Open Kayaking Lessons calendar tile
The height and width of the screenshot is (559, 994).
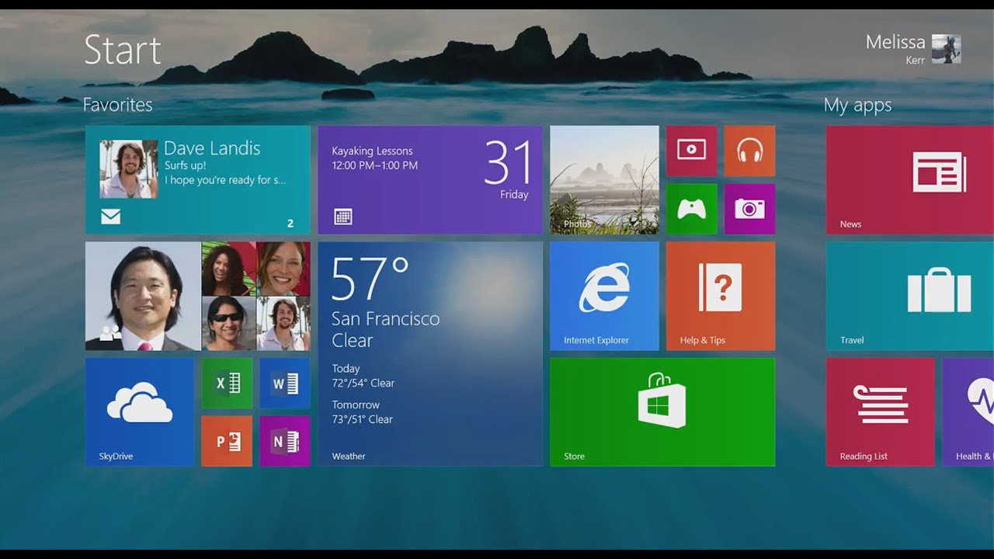(x=429, y=180)
